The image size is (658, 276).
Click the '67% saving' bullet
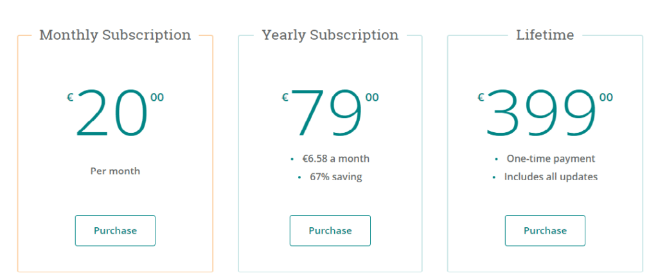[335, 177]
